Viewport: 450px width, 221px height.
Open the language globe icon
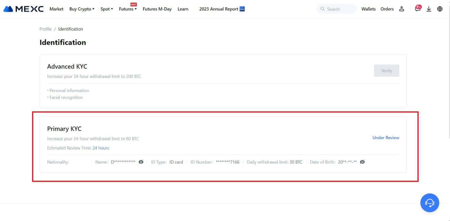click(440, 9)
